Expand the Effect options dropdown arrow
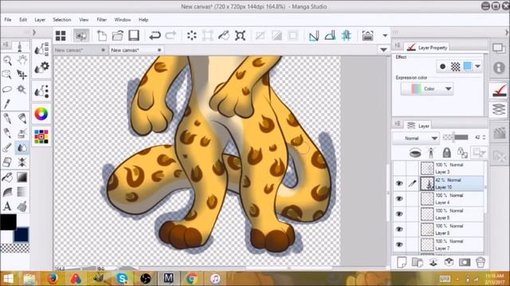The height and width of the screenshot is (286, 510). coord(477,66)
